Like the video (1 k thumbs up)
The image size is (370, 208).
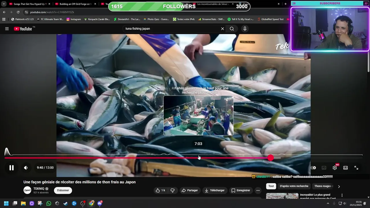pyautogui.click(x=160, y=190)
